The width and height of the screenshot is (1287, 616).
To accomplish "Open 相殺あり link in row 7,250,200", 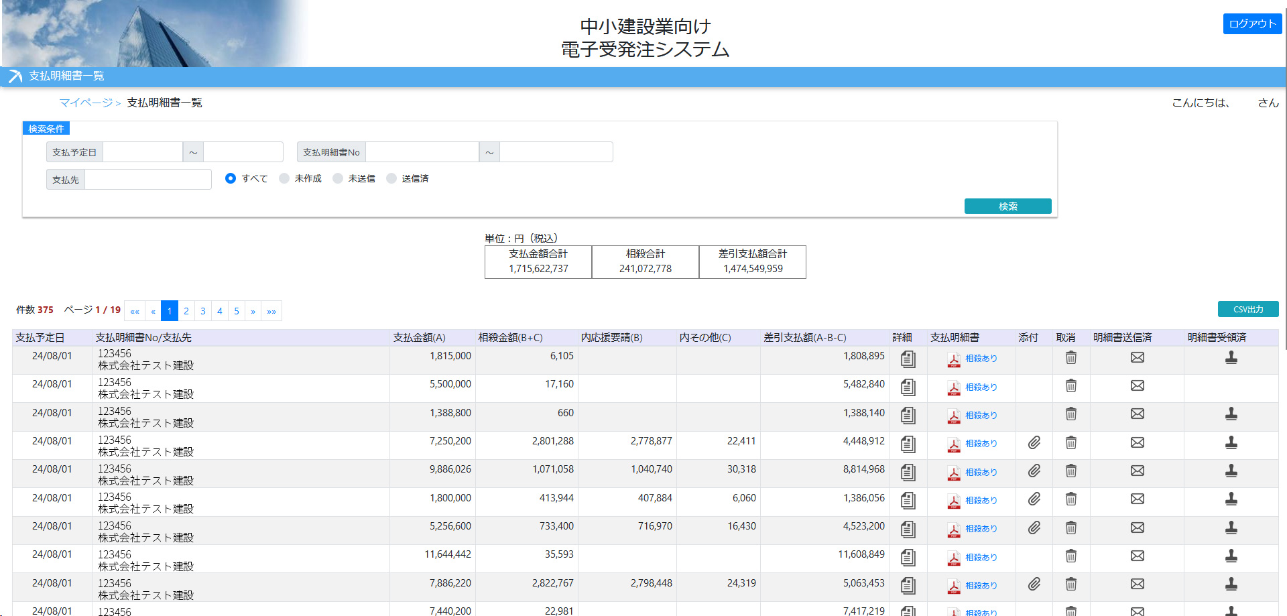I will pyautogui.click(x=981, y=444).
